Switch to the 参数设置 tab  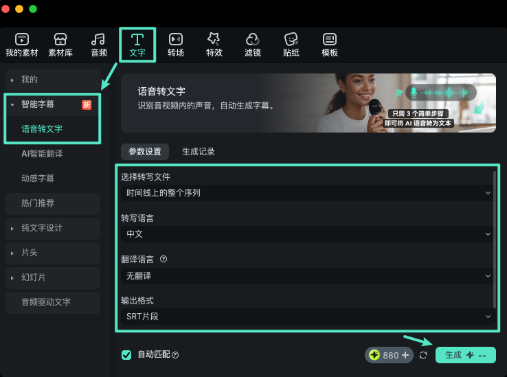(145, 151)
